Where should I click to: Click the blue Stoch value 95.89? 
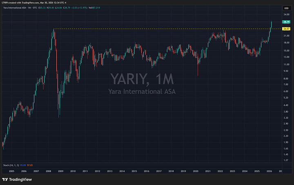pos(23,165)
